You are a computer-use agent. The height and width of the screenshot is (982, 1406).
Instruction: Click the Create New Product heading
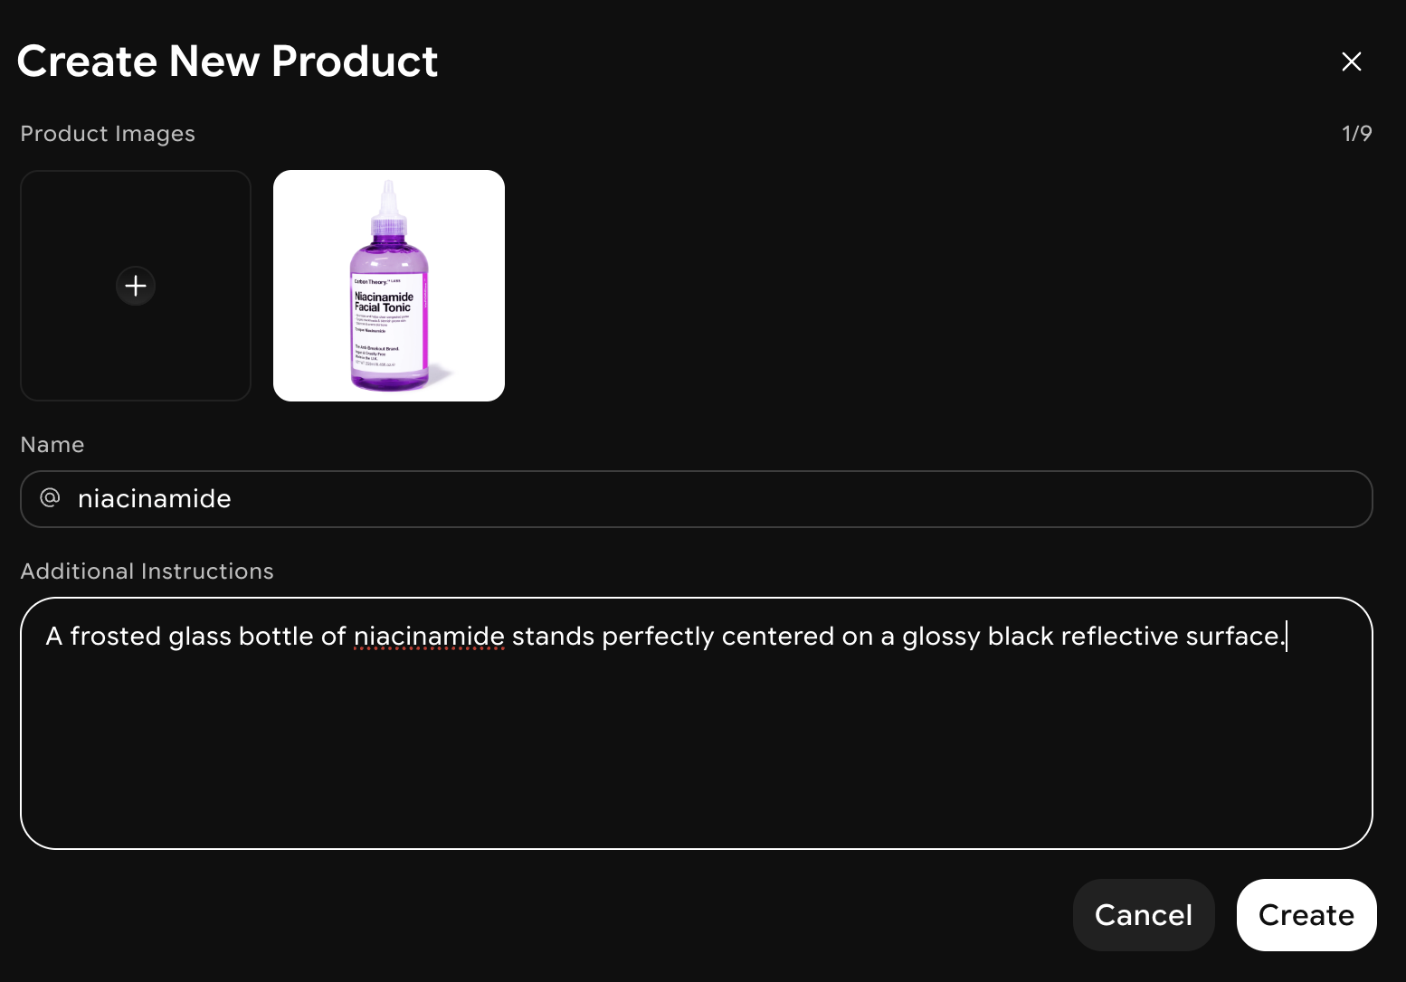227,61
